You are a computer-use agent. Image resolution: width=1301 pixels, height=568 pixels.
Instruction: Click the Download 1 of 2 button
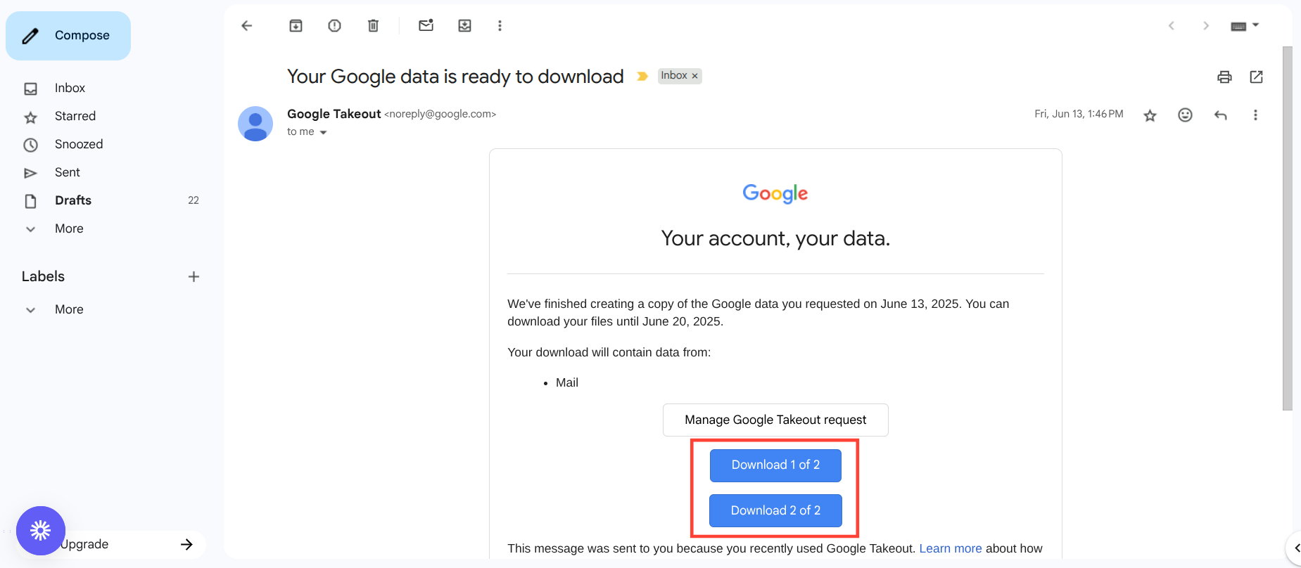[x=775, y=465]
